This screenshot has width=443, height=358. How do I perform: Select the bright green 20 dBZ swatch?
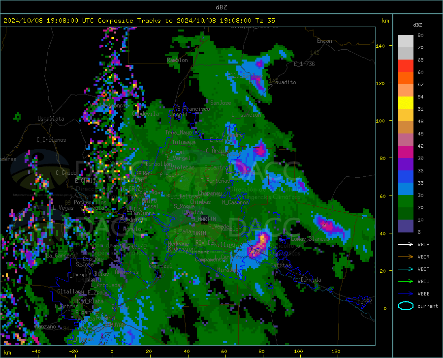click(x=406, y=201)
